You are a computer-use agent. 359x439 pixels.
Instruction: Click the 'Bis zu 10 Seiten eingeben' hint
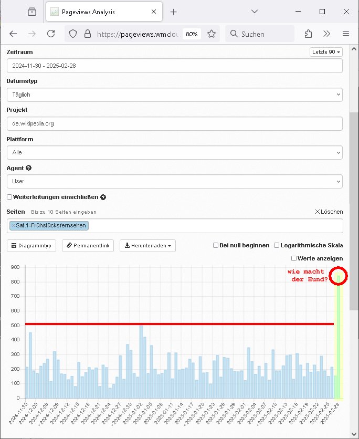(64, 212)
